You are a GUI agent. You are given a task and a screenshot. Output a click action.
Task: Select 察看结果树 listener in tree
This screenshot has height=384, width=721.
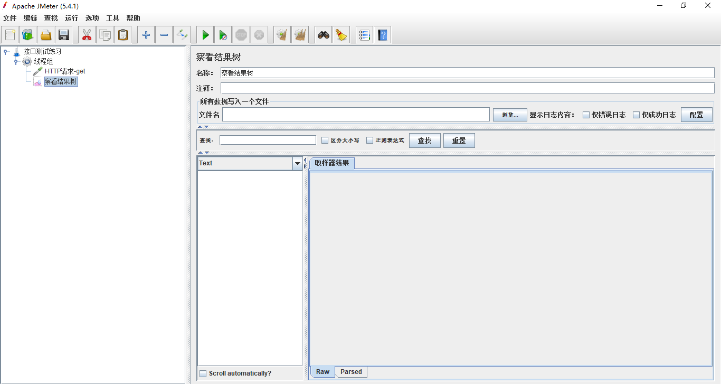click(x=61, y=82)
